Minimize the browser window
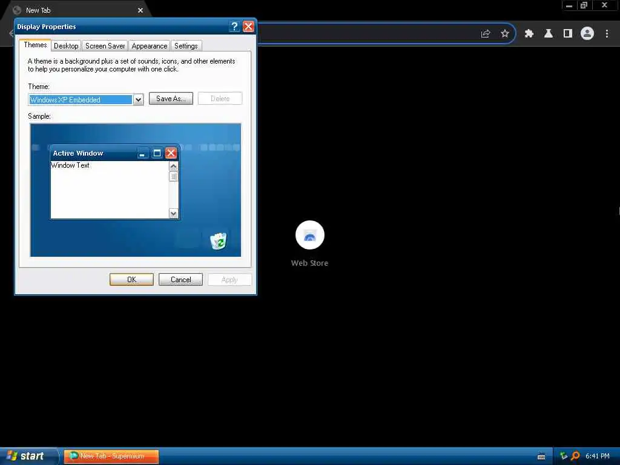620x465 pixels. pos(569,5)
